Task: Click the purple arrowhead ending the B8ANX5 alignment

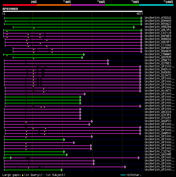Action: (142, 51)
